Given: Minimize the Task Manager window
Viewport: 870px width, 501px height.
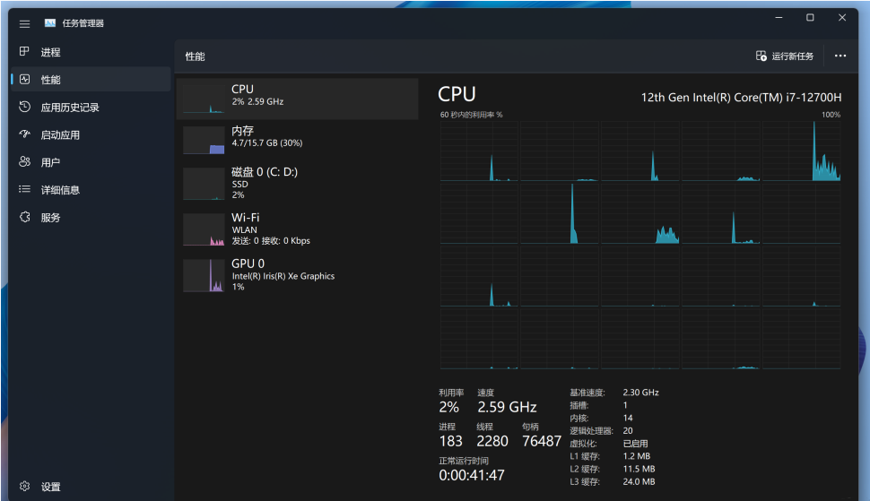Looking at the screenshot, I should click(779, 18).
